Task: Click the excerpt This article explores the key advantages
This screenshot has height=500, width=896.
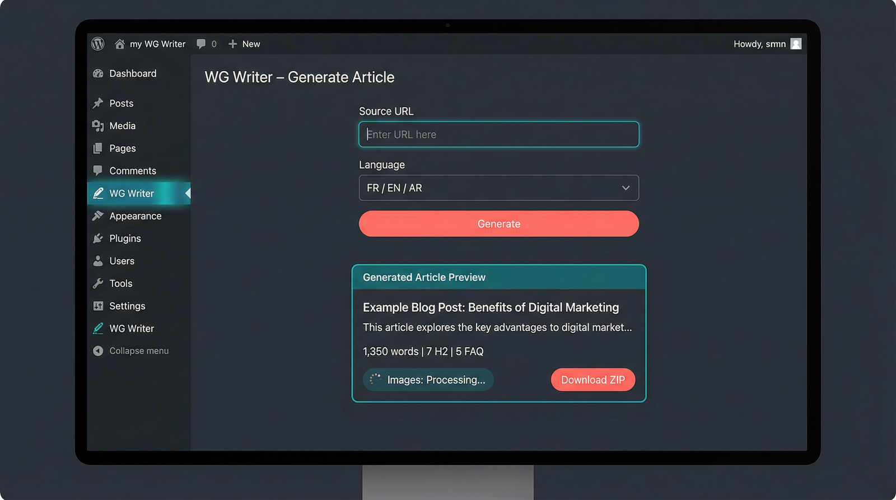Action: click(x=497, y=328)
